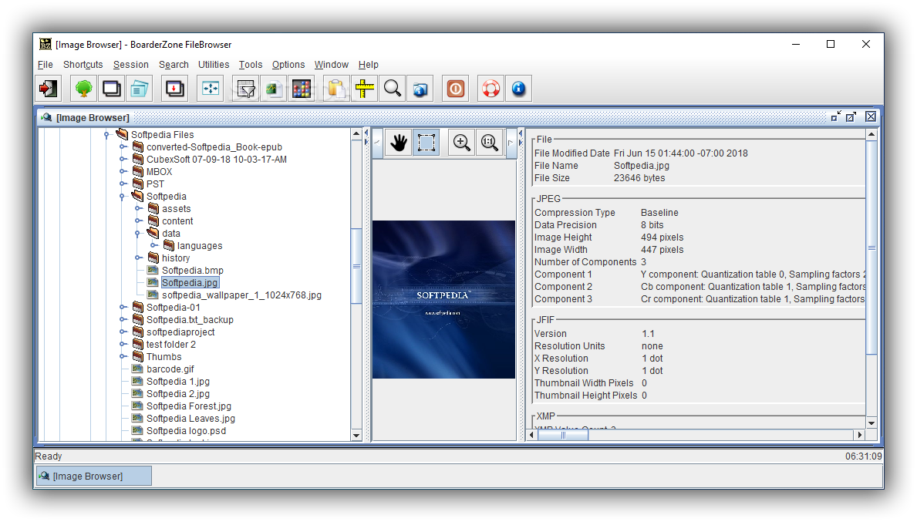This screenshot has height=522, width=917.
Task: Click the clipboard paste toolbar icon
Action: (x=336, y=89)
